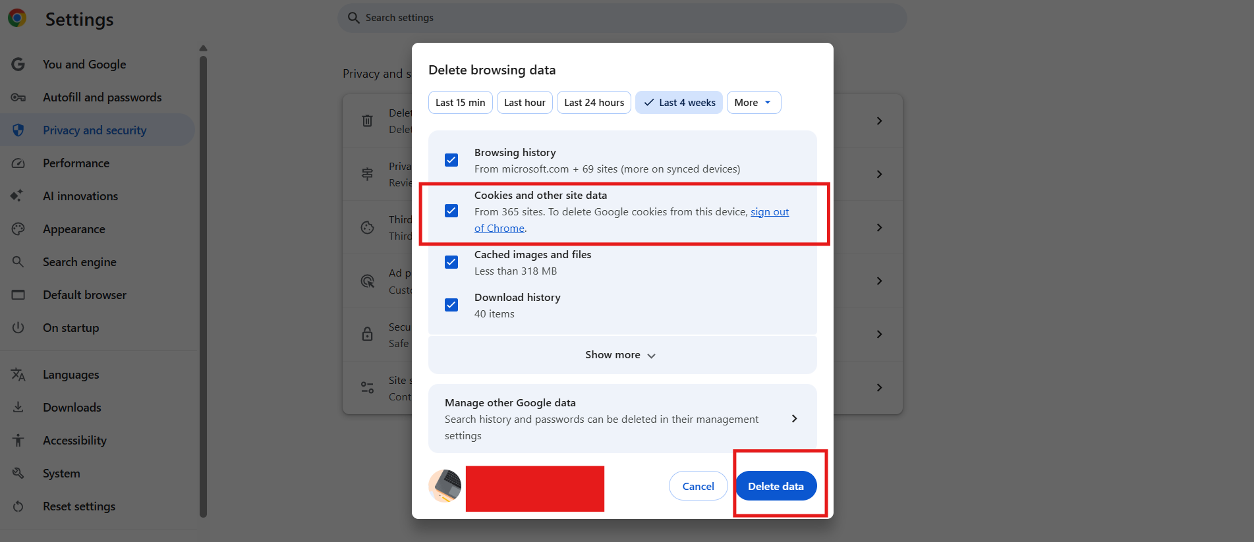The width and height of the screenshot is (1254, 542).
Task: Select the Last 24 hours time range
Action: point(594,103)
